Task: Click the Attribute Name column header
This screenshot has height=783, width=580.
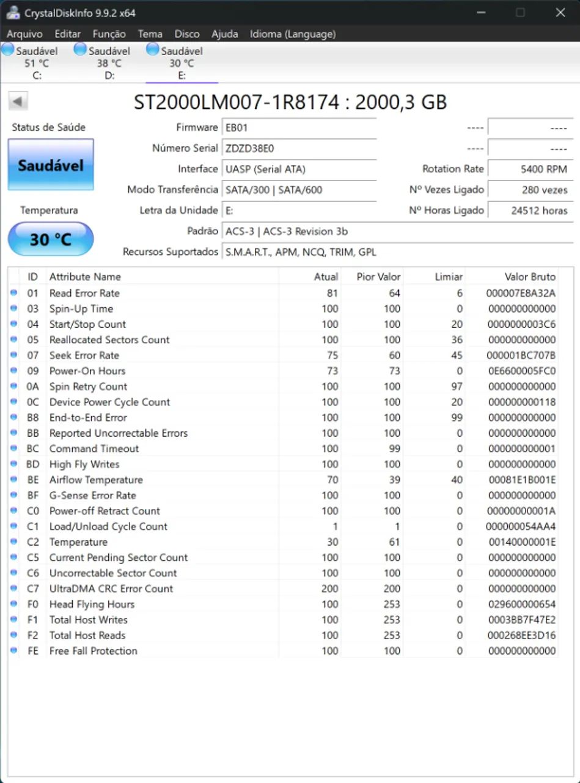Action: pos(162,277)
